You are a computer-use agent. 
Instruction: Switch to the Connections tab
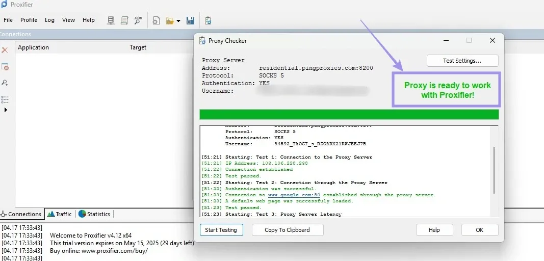[21, 214]
